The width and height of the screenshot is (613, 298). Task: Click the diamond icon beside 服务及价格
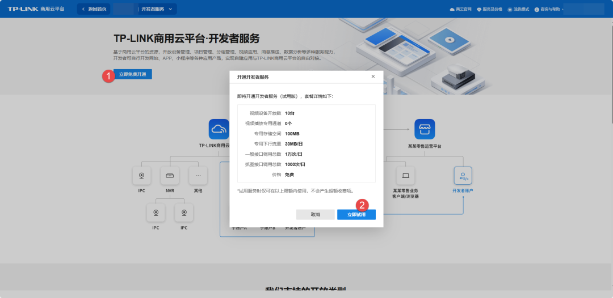[x=479, y=9]
